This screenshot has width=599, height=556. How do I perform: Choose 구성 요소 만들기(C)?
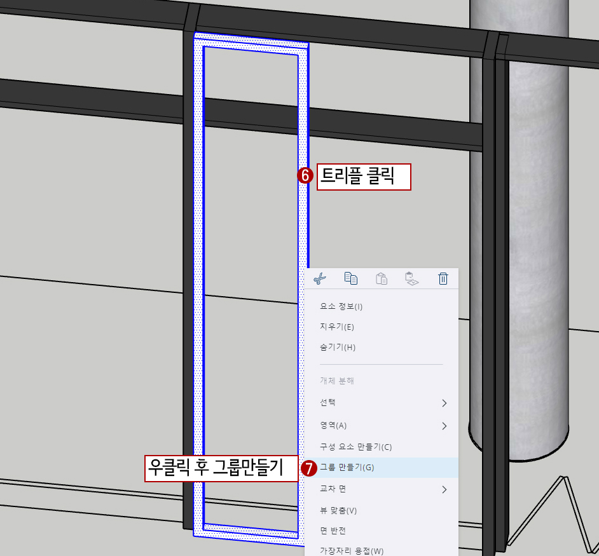[382, 447]
